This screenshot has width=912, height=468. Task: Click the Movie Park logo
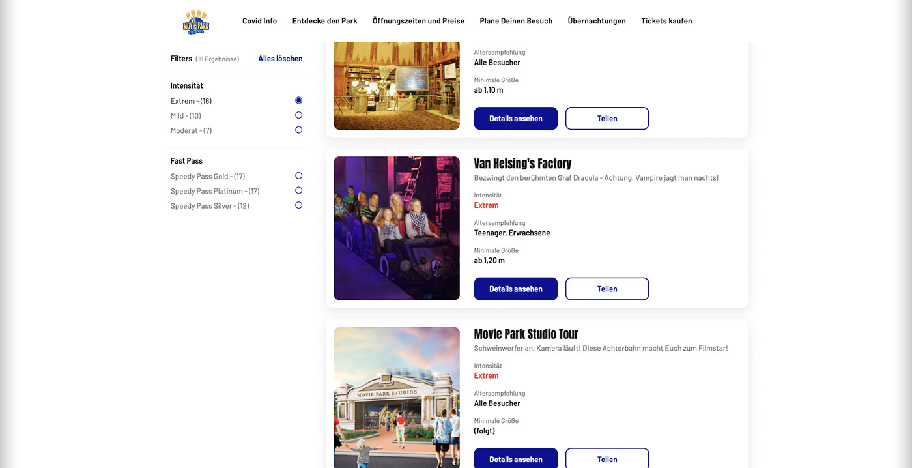[195, 22]
